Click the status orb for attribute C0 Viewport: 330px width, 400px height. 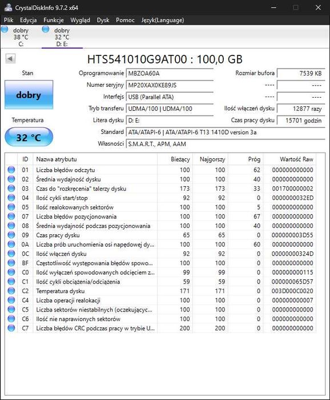(11, 272)
